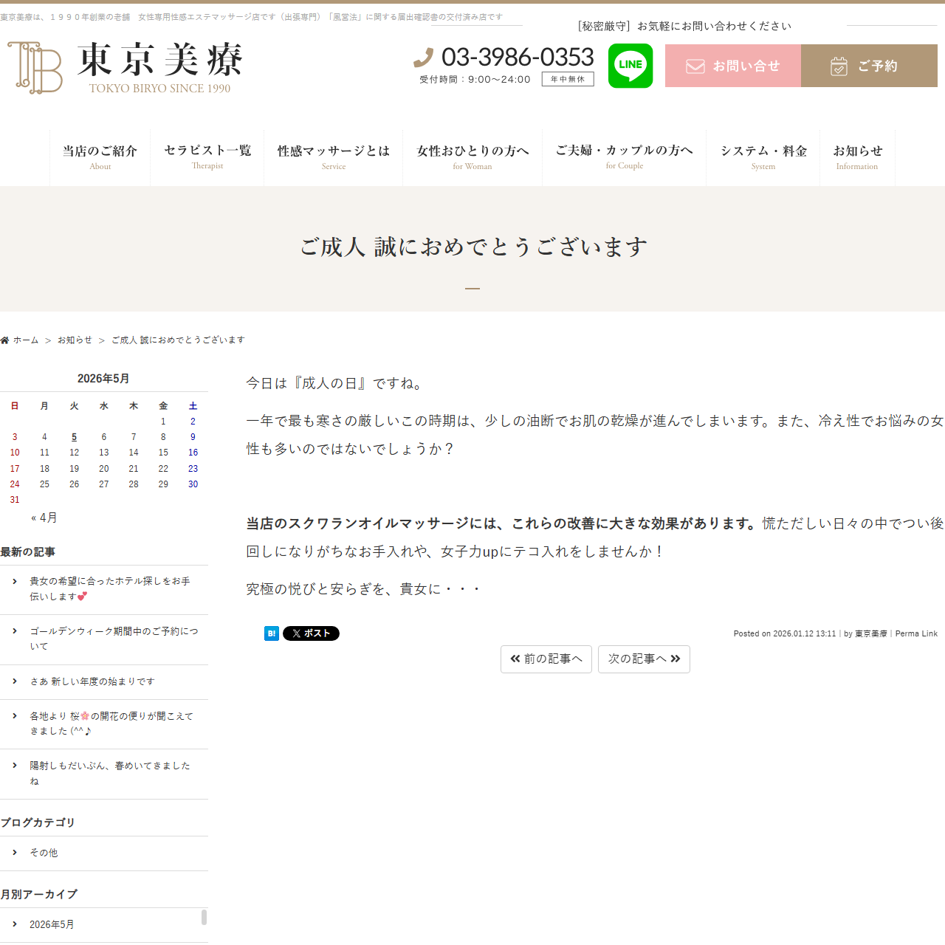This screenshot has width=945, height=945.
Task: Click the 次の記事へ next article button
Action: pyautogui.click(x=644, y=659)
